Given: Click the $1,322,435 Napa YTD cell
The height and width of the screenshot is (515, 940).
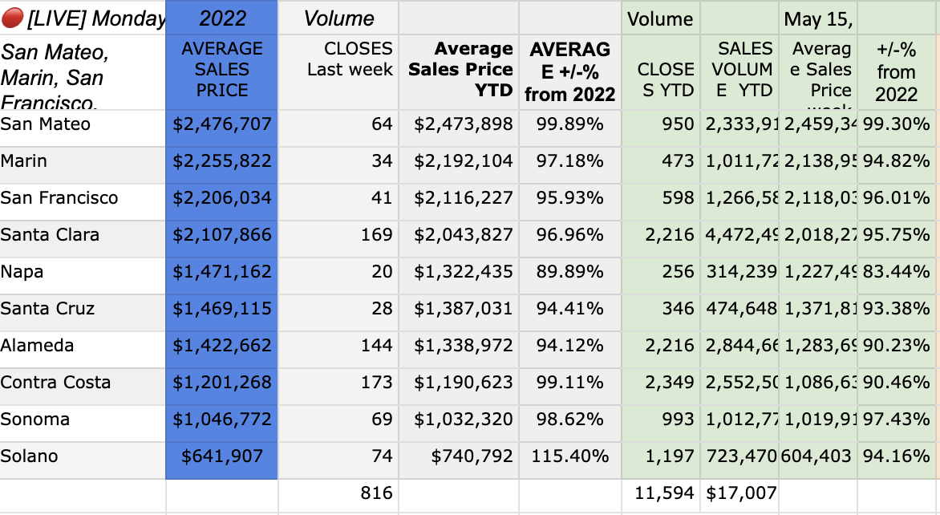Looking at the screenshot, I should (459, 276).
